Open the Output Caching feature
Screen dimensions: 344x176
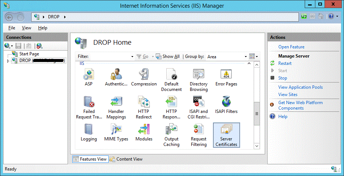click(x=171, y=130)
